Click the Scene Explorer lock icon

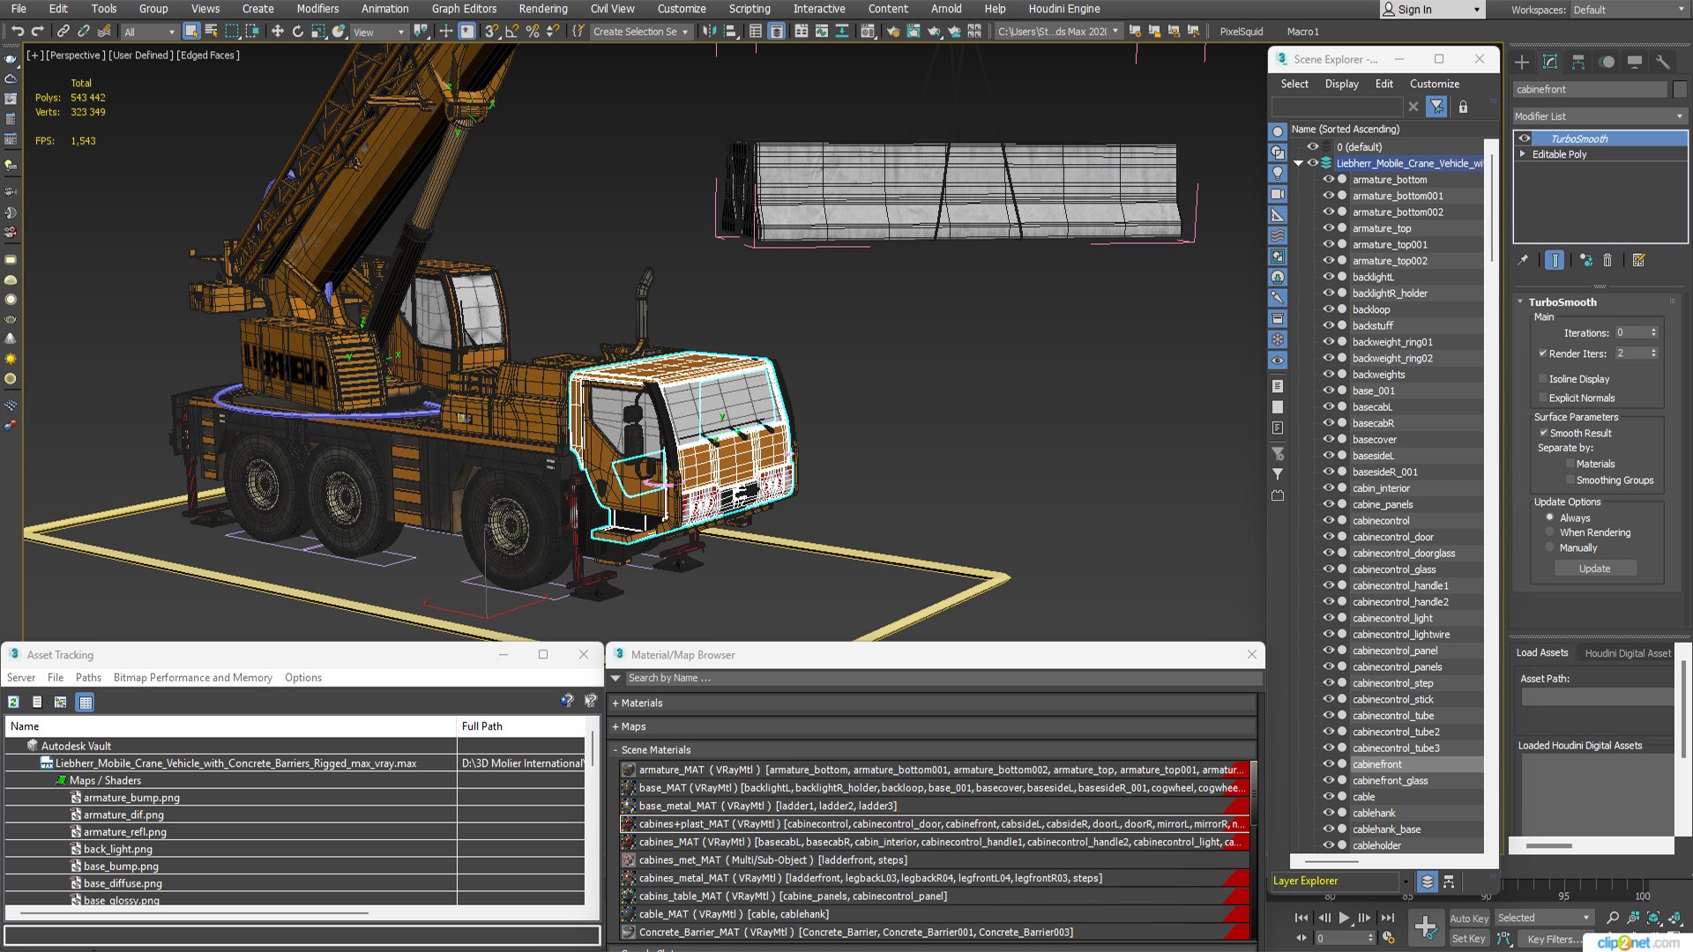1463,107
